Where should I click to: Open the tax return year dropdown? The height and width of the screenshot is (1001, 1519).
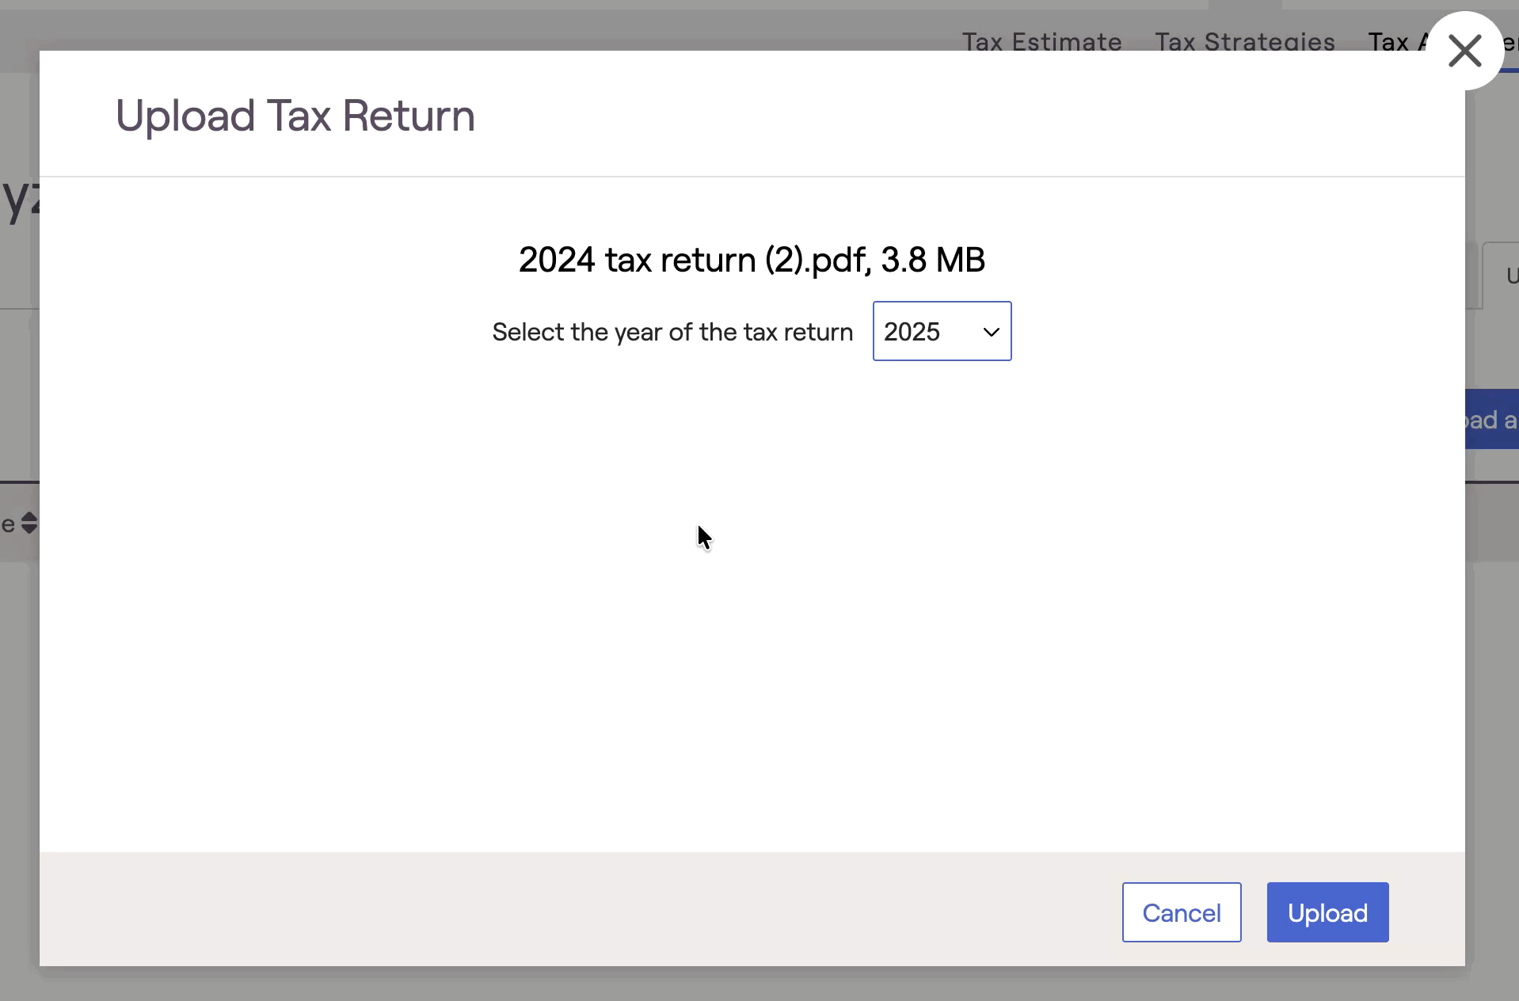(x=941, y=331)
